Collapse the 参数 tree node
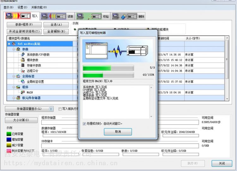Viewport: 237px width, 171px height. click(x=14, y=49)
